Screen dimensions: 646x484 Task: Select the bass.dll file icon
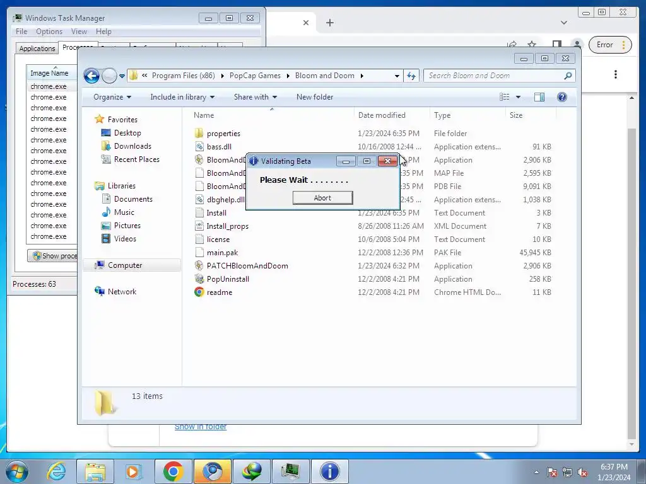pos(199,146)
